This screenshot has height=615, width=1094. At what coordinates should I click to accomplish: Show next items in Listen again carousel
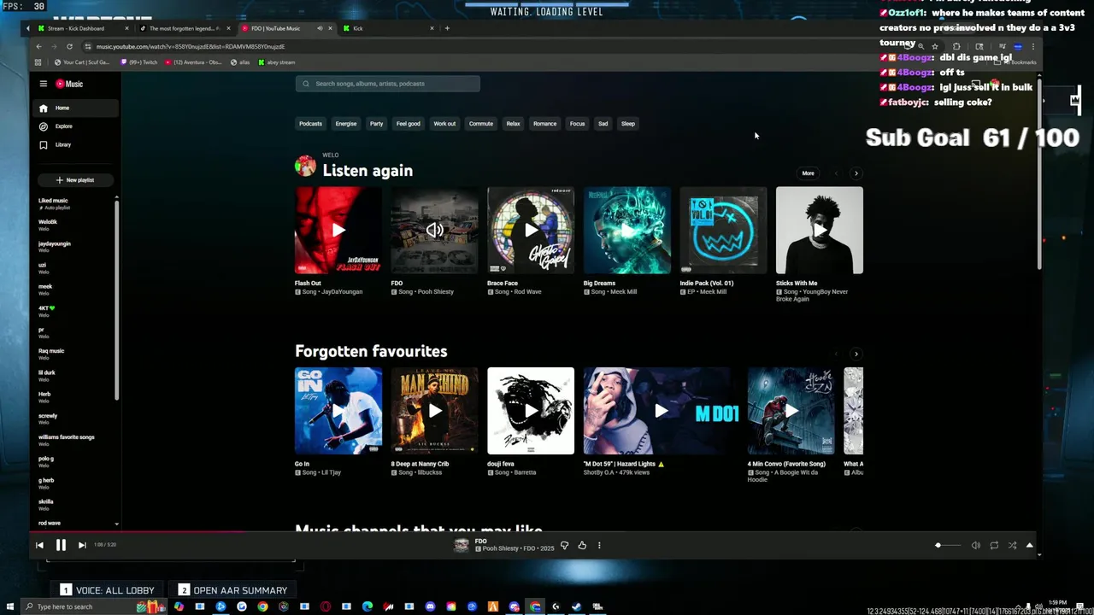pos(856,173)
